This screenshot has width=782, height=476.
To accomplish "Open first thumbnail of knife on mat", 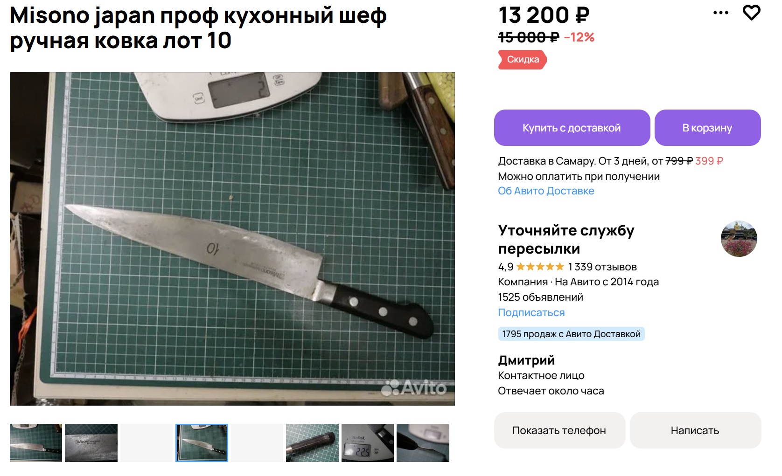I will (x=36, y=443).
